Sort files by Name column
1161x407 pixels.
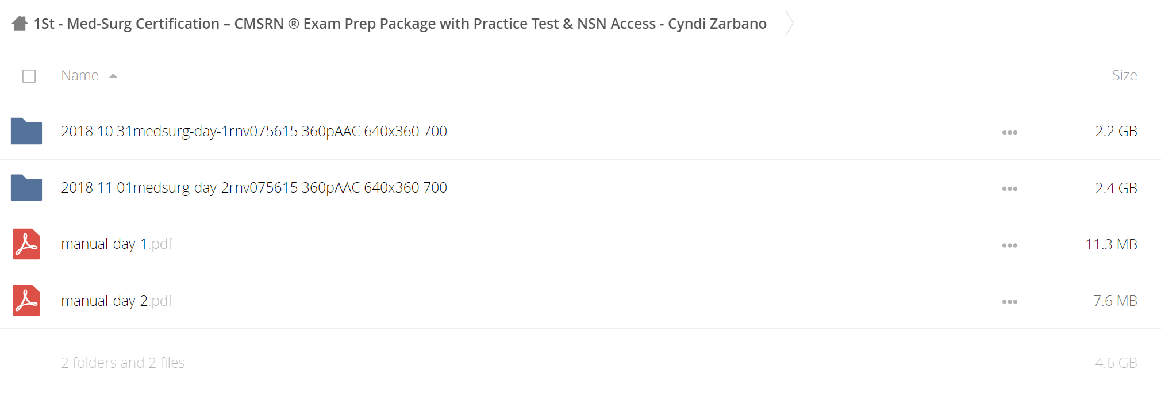80,75
